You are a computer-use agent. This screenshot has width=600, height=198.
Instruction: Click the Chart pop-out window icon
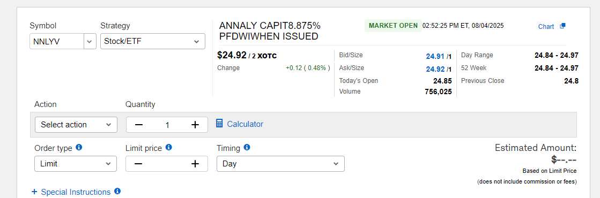click(562, 26)
